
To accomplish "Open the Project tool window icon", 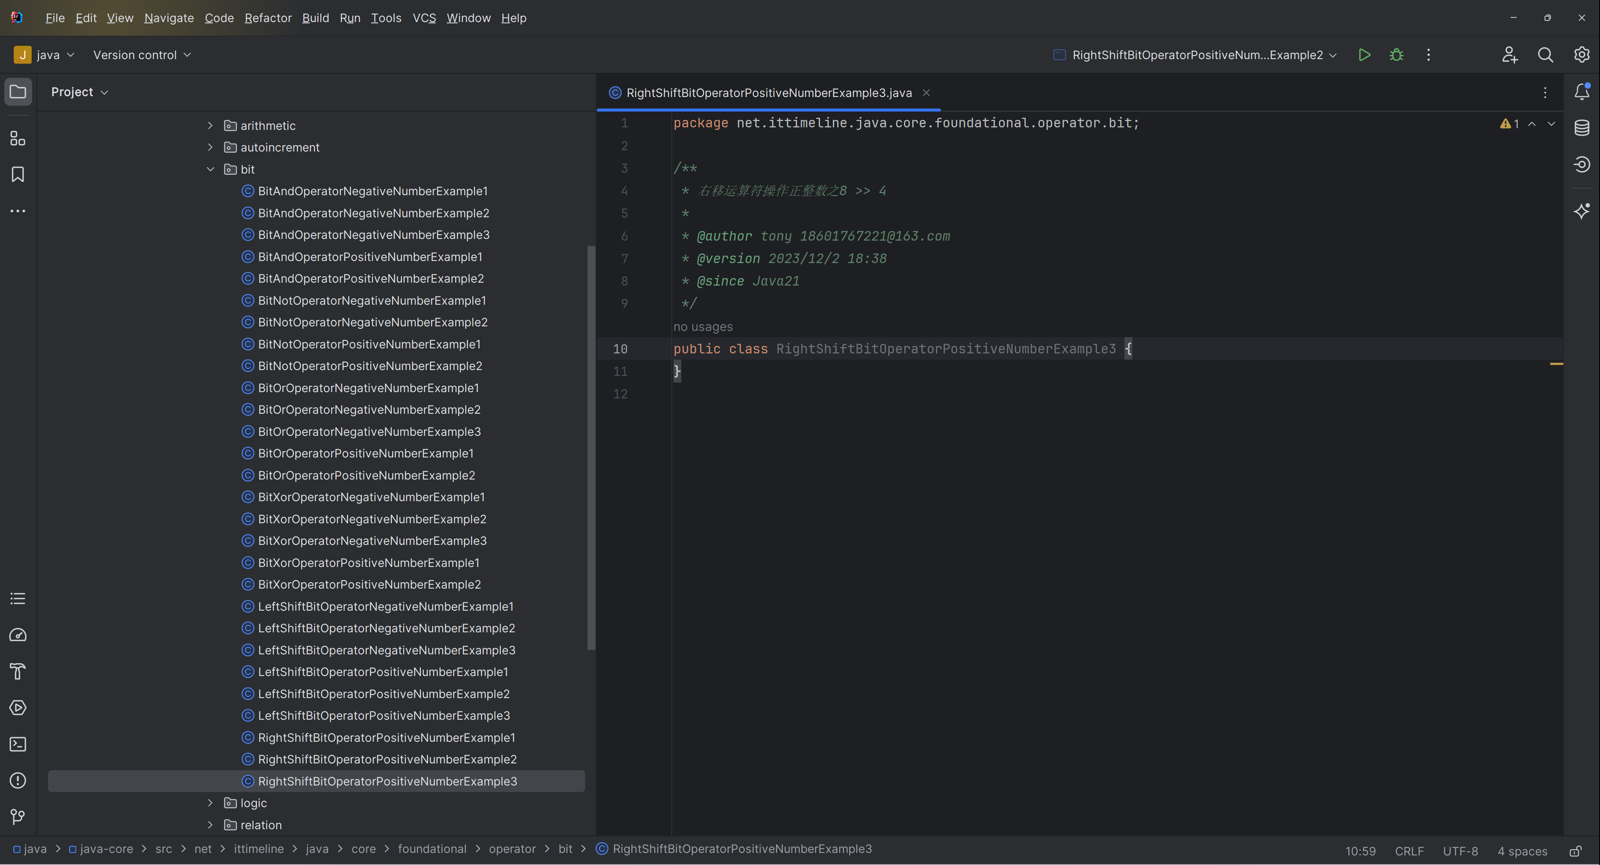I will tap(18, 92).
